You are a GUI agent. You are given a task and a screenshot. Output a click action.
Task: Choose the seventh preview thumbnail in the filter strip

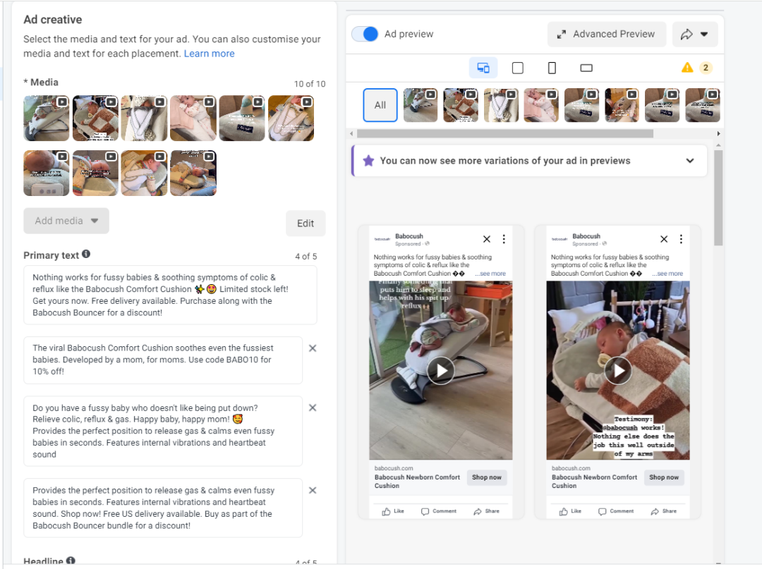[662, 105]
